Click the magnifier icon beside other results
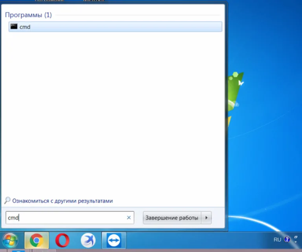302x252 pixels. [x=7, y=200]
